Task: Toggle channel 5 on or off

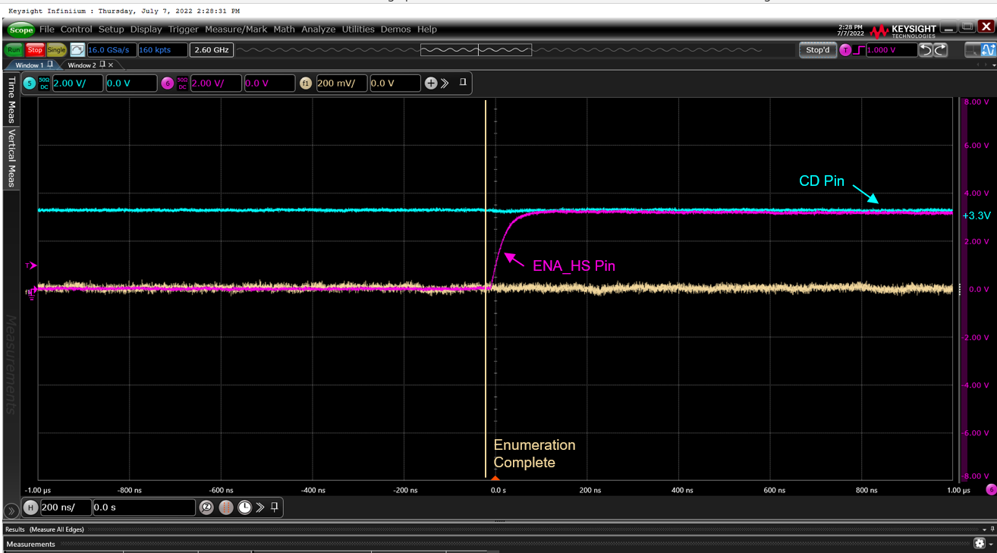Action: [30, 83]
